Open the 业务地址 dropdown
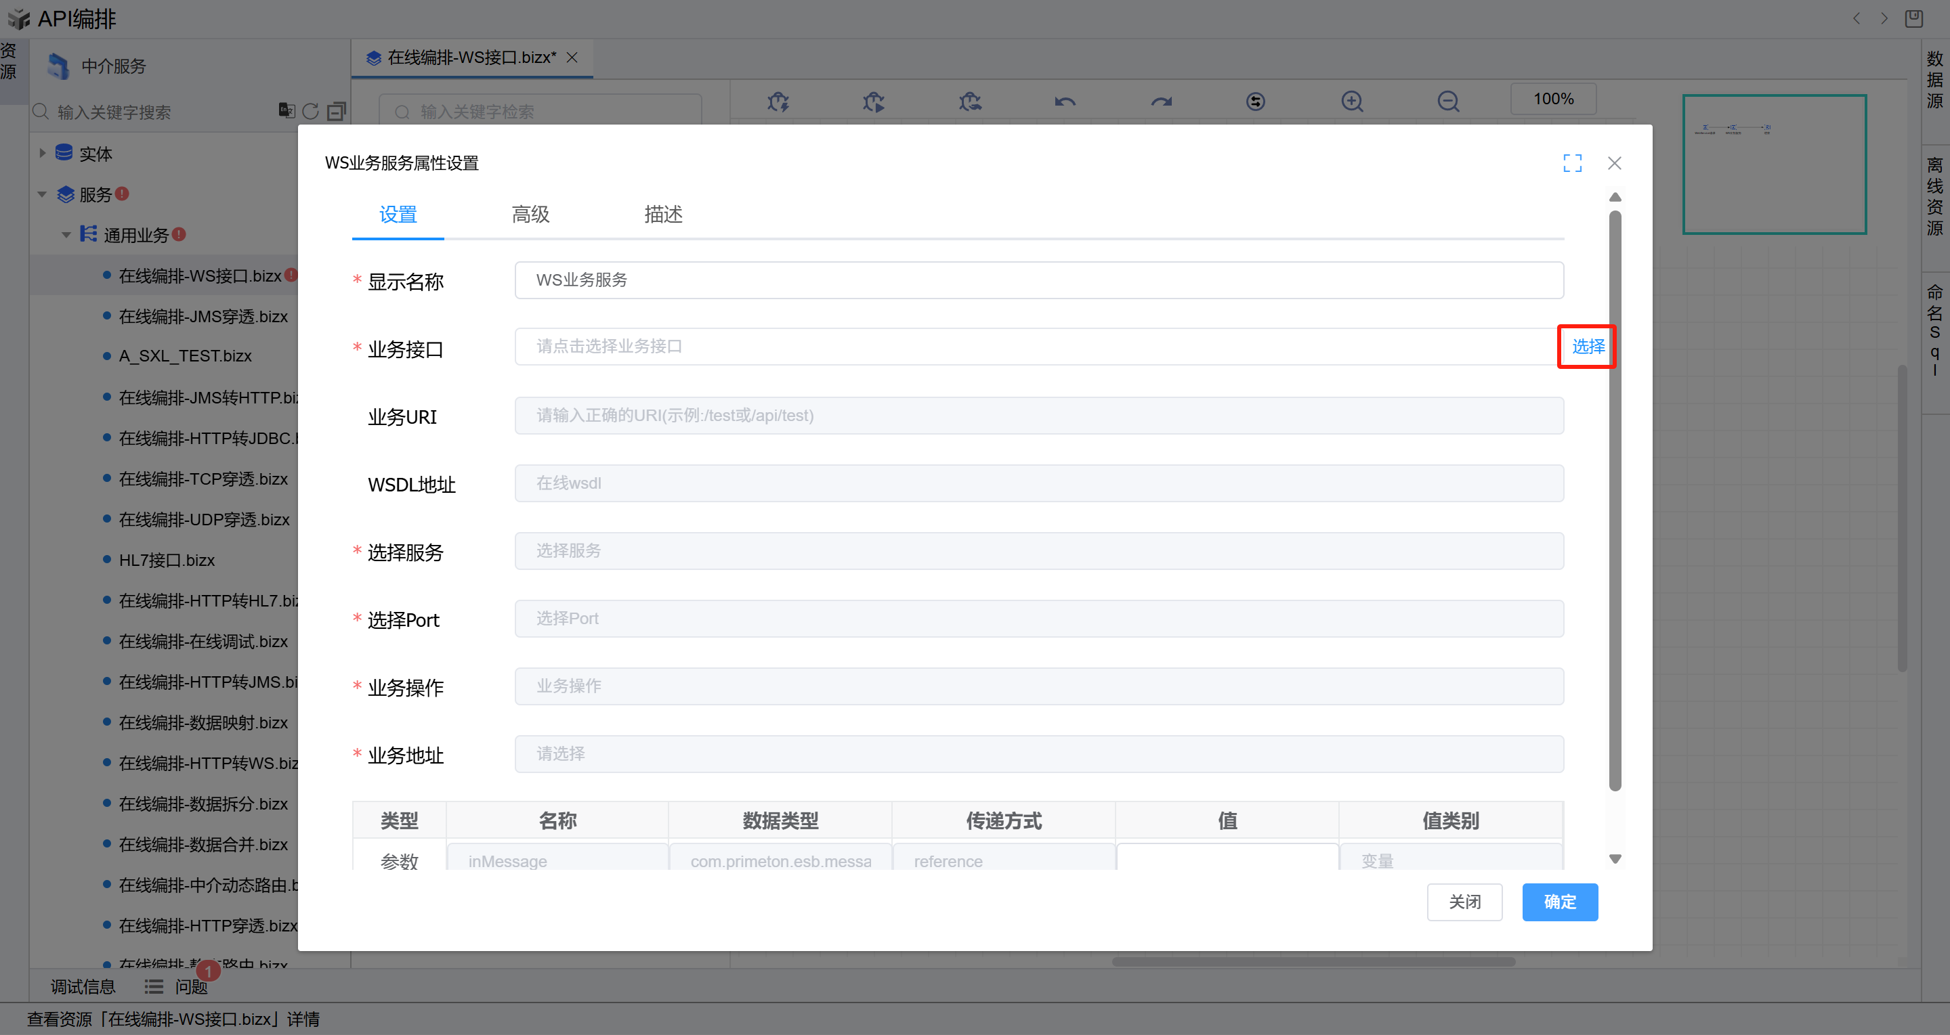Screen dimensions: 1950x1035 point(1038,753)
